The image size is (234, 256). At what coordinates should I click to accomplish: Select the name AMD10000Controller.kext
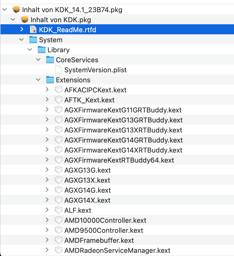click(x=105, y=220)
